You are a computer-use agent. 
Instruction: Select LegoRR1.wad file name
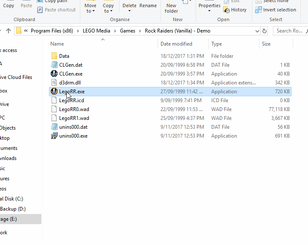[x=74, y=118]
